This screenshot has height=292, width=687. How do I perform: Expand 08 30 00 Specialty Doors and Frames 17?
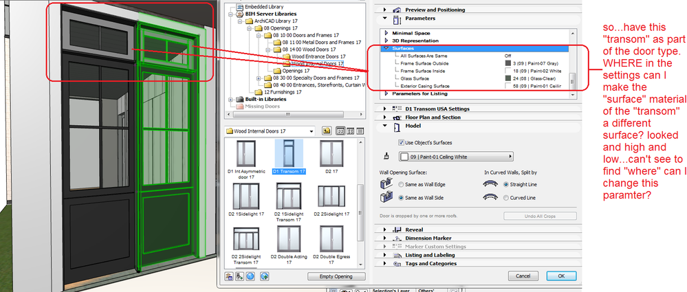[x=259, y=78]
